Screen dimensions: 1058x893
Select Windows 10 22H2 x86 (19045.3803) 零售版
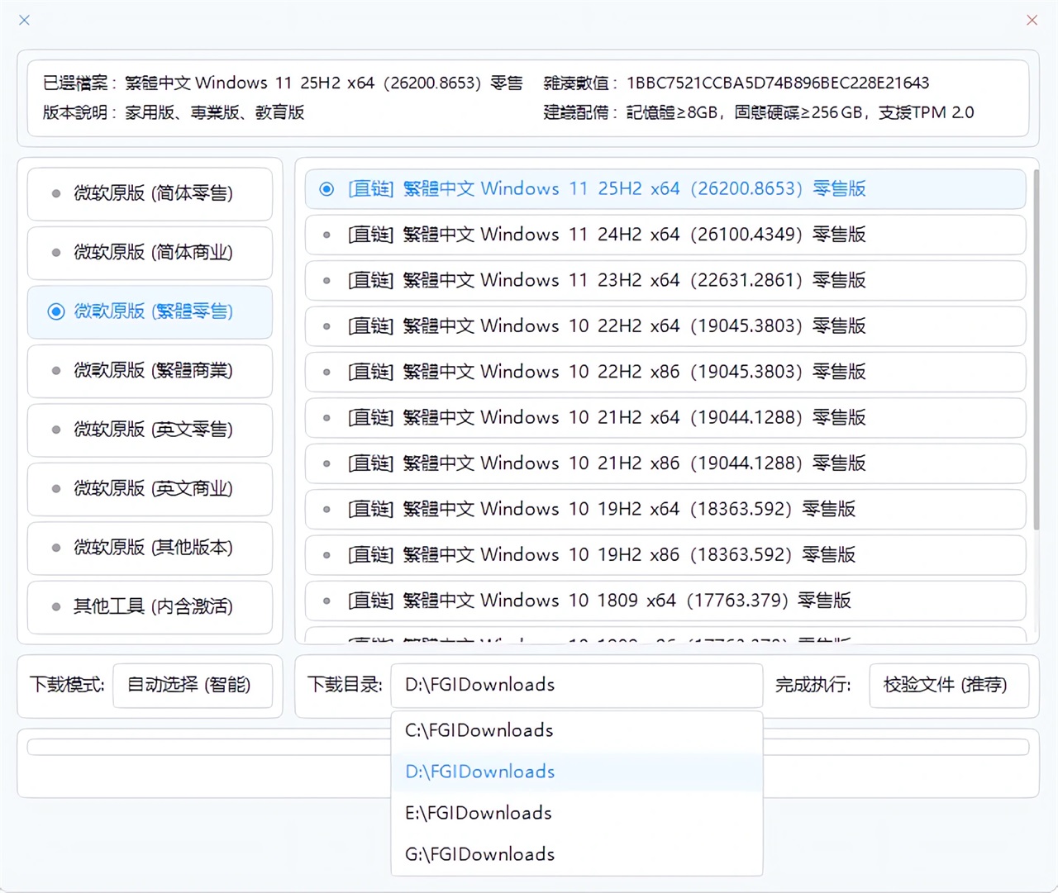(x=665, y=373)
